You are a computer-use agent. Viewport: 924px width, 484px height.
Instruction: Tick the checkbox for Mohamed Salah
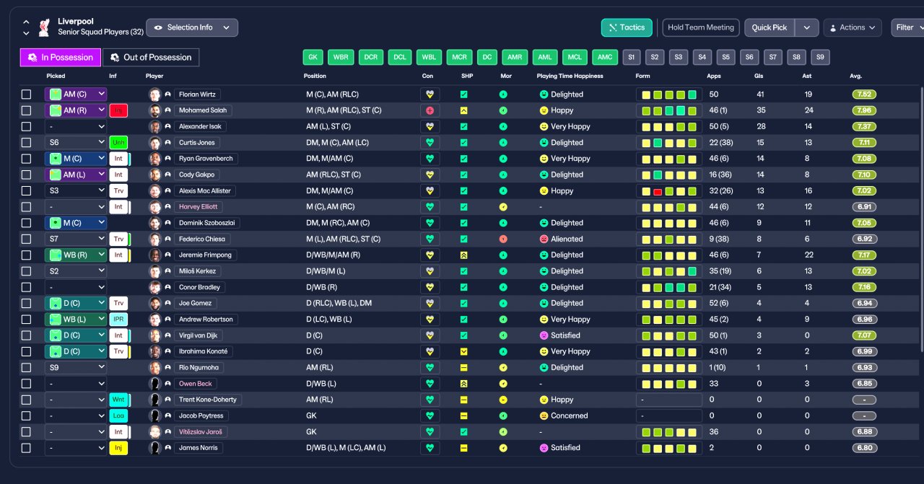[27, 110]
